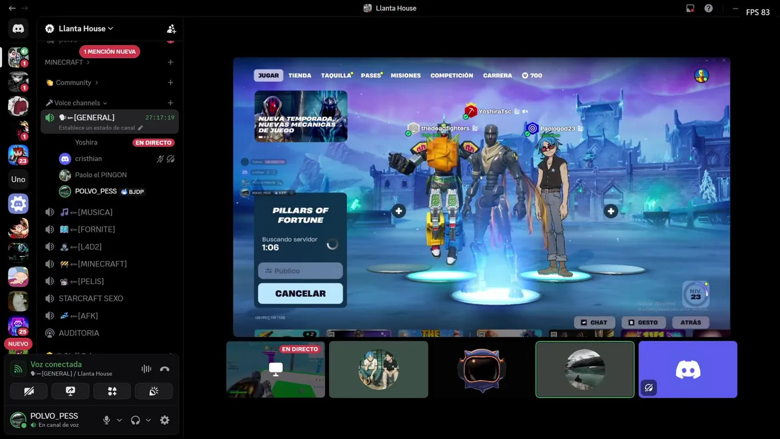Expand the MINECRAFT category

tap(67, 62)
